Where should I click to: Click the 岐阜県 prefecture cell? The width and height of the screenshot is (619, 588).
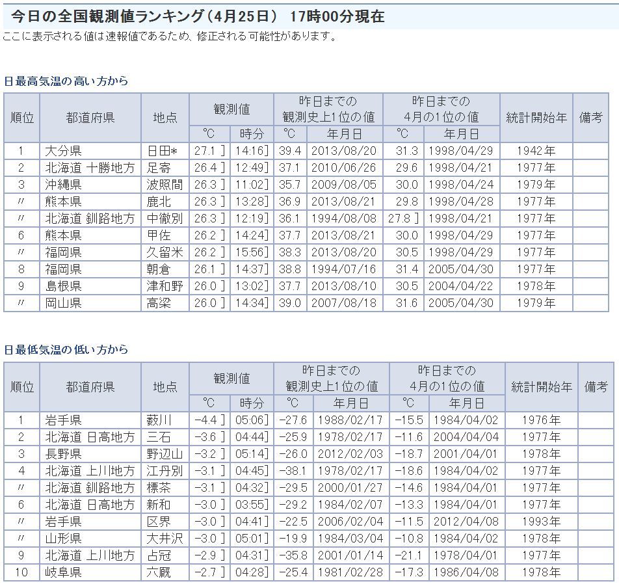click(x=63, y=572)
